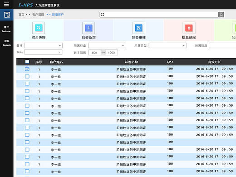Sort by 有效时长 column header

pyautogui.click(x=214, y=62)
